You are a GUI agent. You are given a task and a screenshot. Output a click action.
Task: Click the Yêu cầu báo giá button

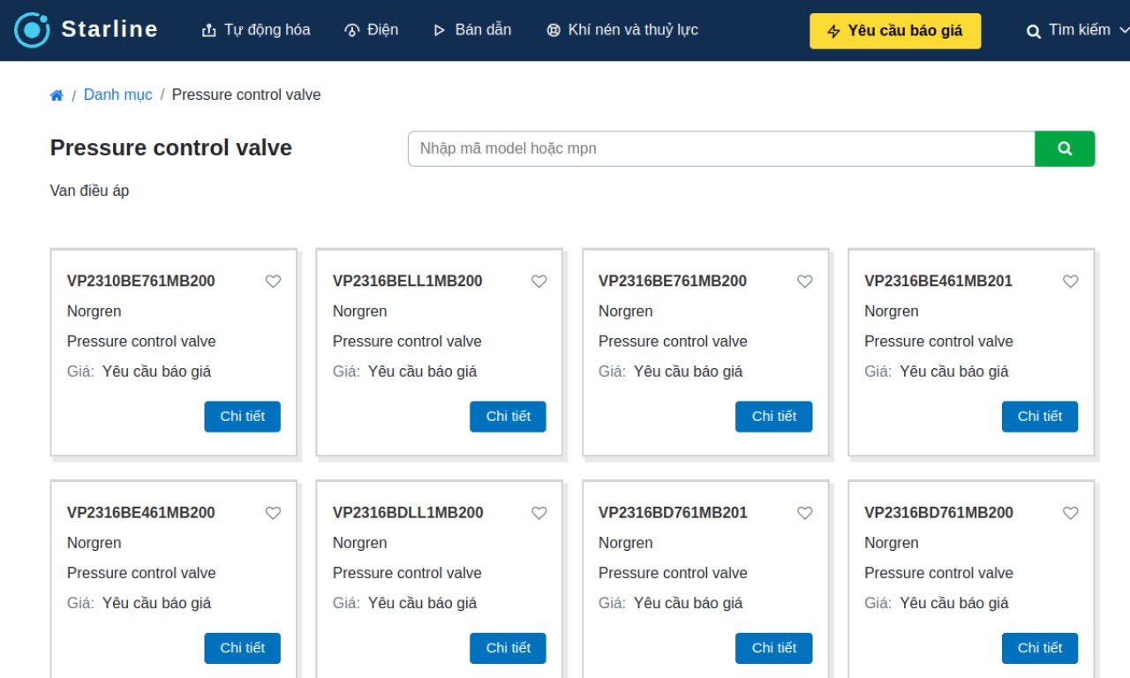point(895,31)
